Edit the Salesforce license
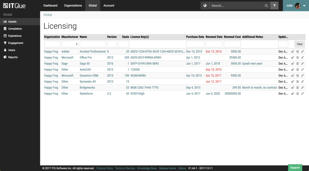Screen dimensions: 309x171 pyautogui.click(x=302, y=94)
